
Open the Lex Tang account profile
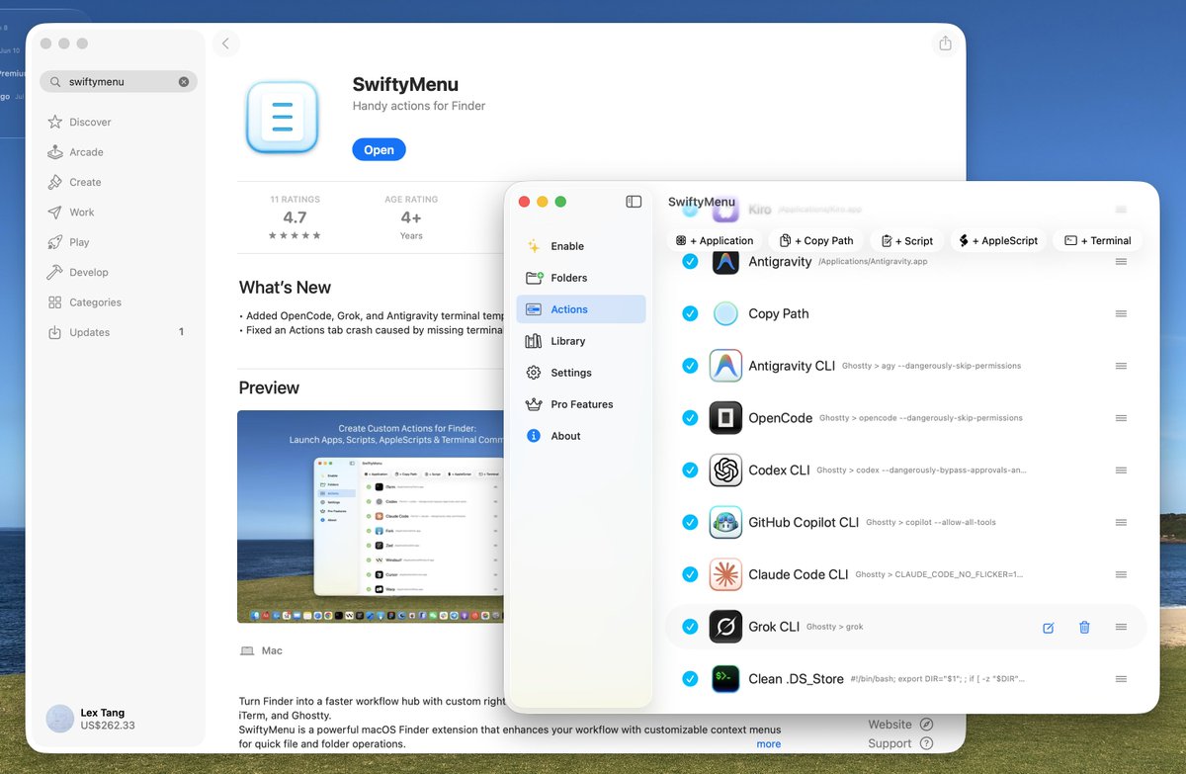(x=91, y=719)
